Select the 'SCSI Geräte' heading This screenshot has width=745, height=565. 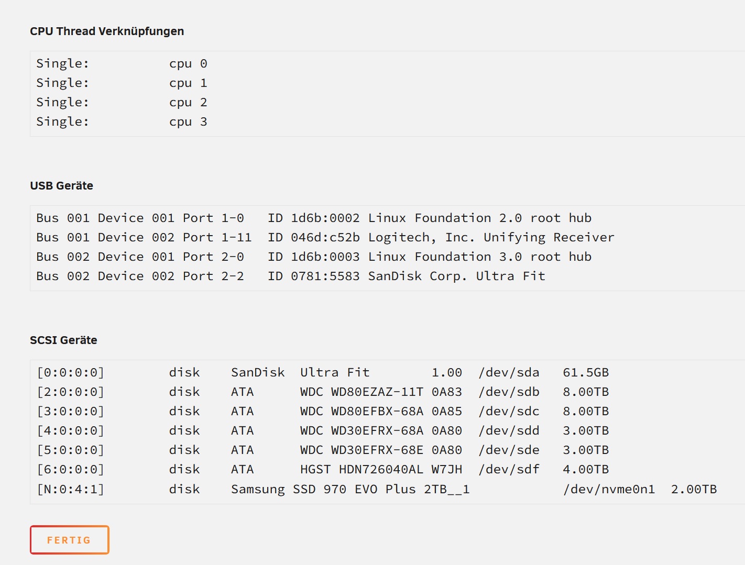pos(63,340)
